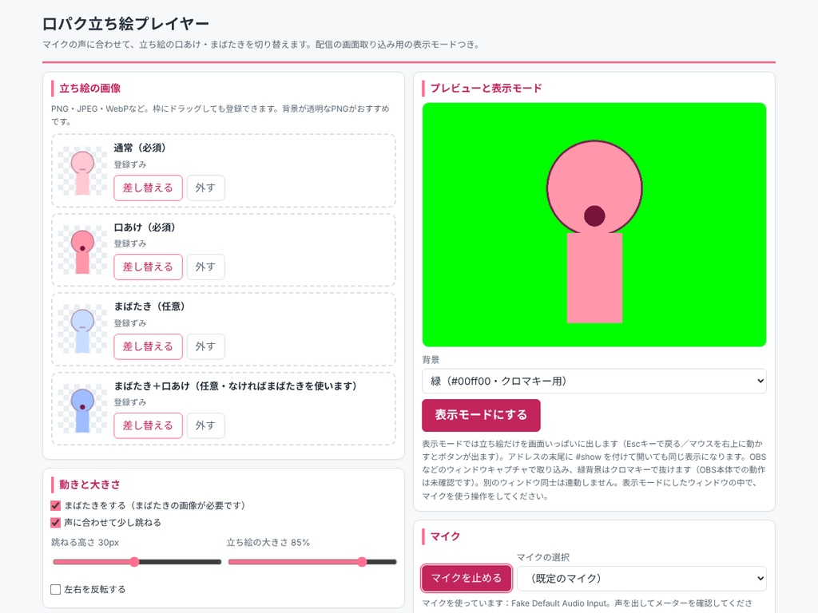Open the 背景 color dropdown
The width and height of the screenshot is (818, 613).
point(594,381)
